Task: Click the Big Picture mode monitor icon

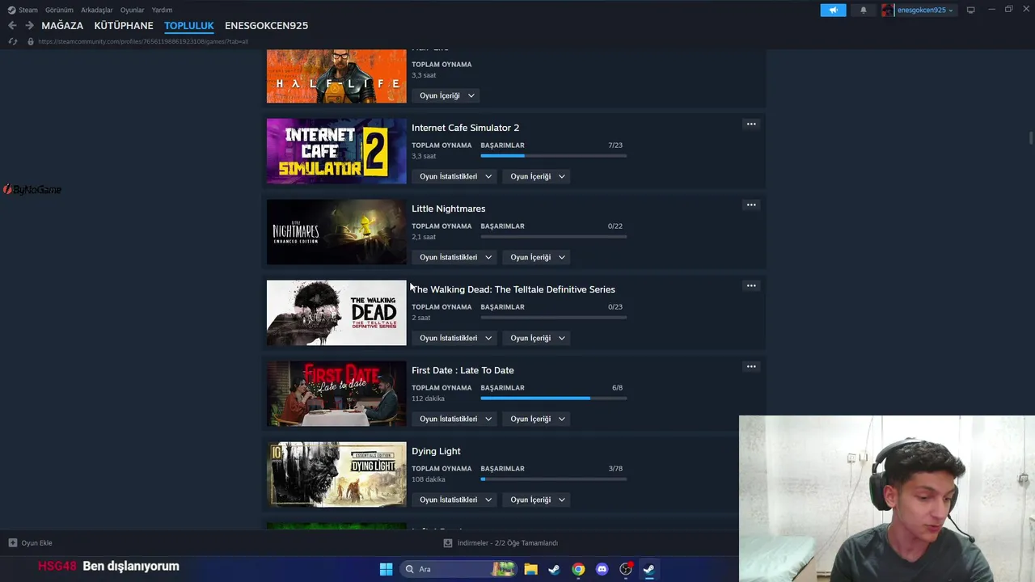Action: pos(971,10)
